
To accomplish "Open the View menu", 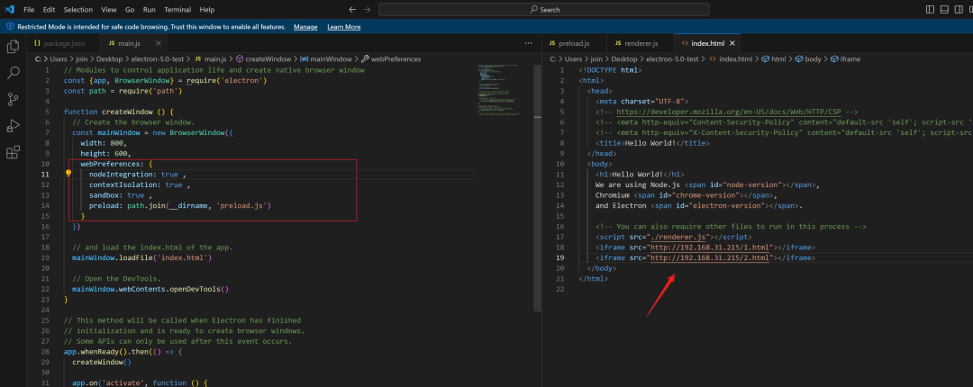I will point(109,9).
